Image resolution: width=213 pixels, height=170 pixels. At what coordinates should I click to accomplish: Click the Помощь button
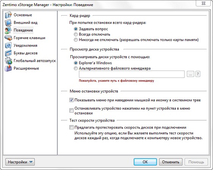tap(196, 162)
